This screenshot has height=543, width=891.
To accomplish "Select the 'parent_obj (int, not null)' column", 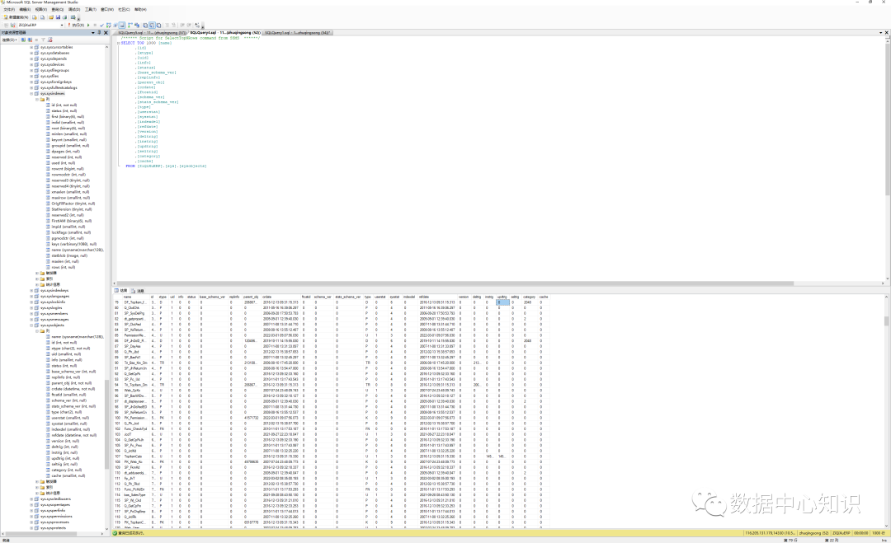I will [72, 383].
